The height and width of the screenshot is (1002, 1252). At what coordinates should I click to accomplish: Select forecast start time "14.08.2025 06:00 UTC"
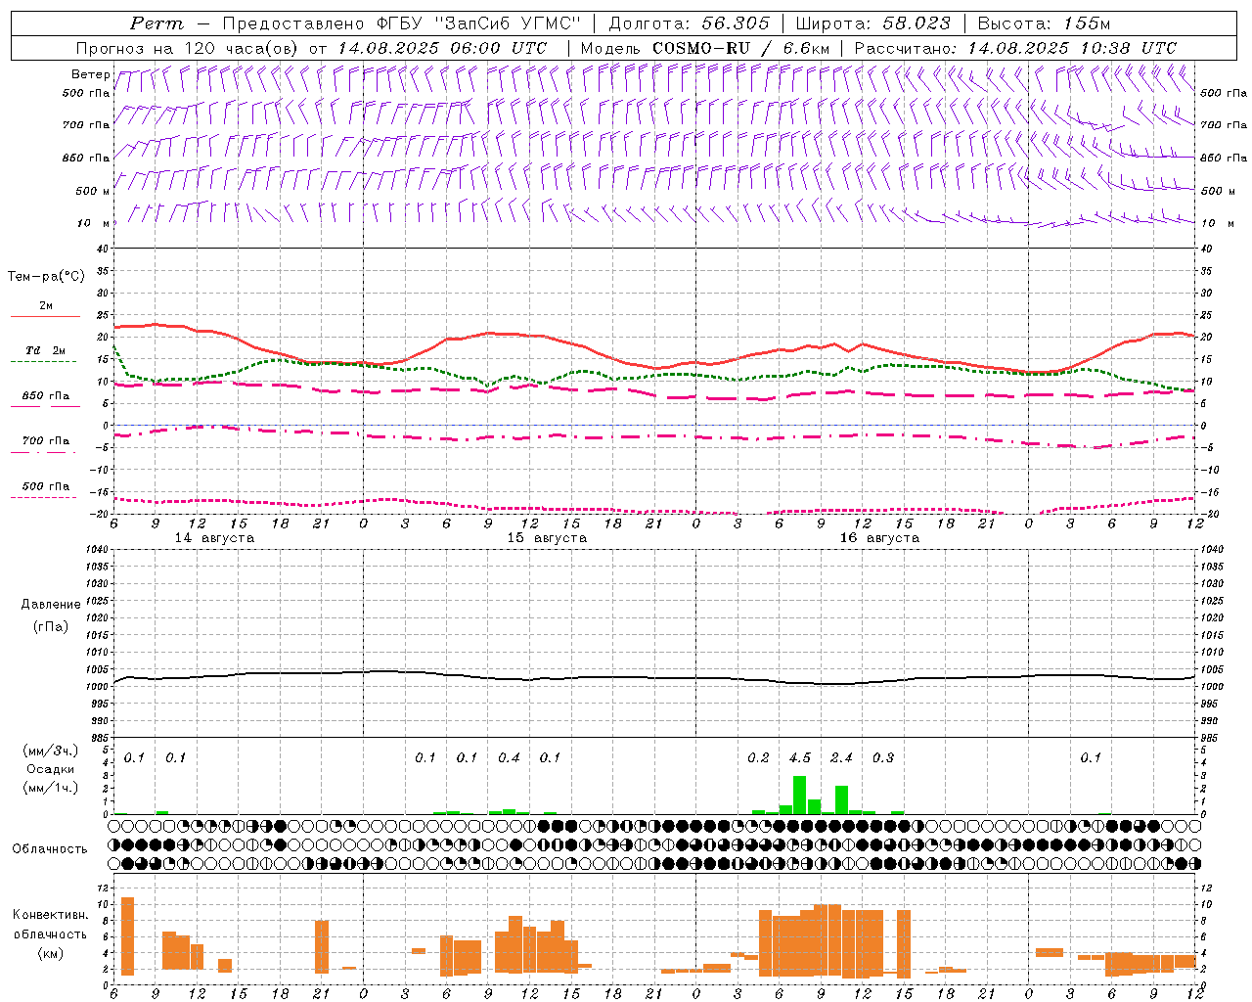click(442, 48)
